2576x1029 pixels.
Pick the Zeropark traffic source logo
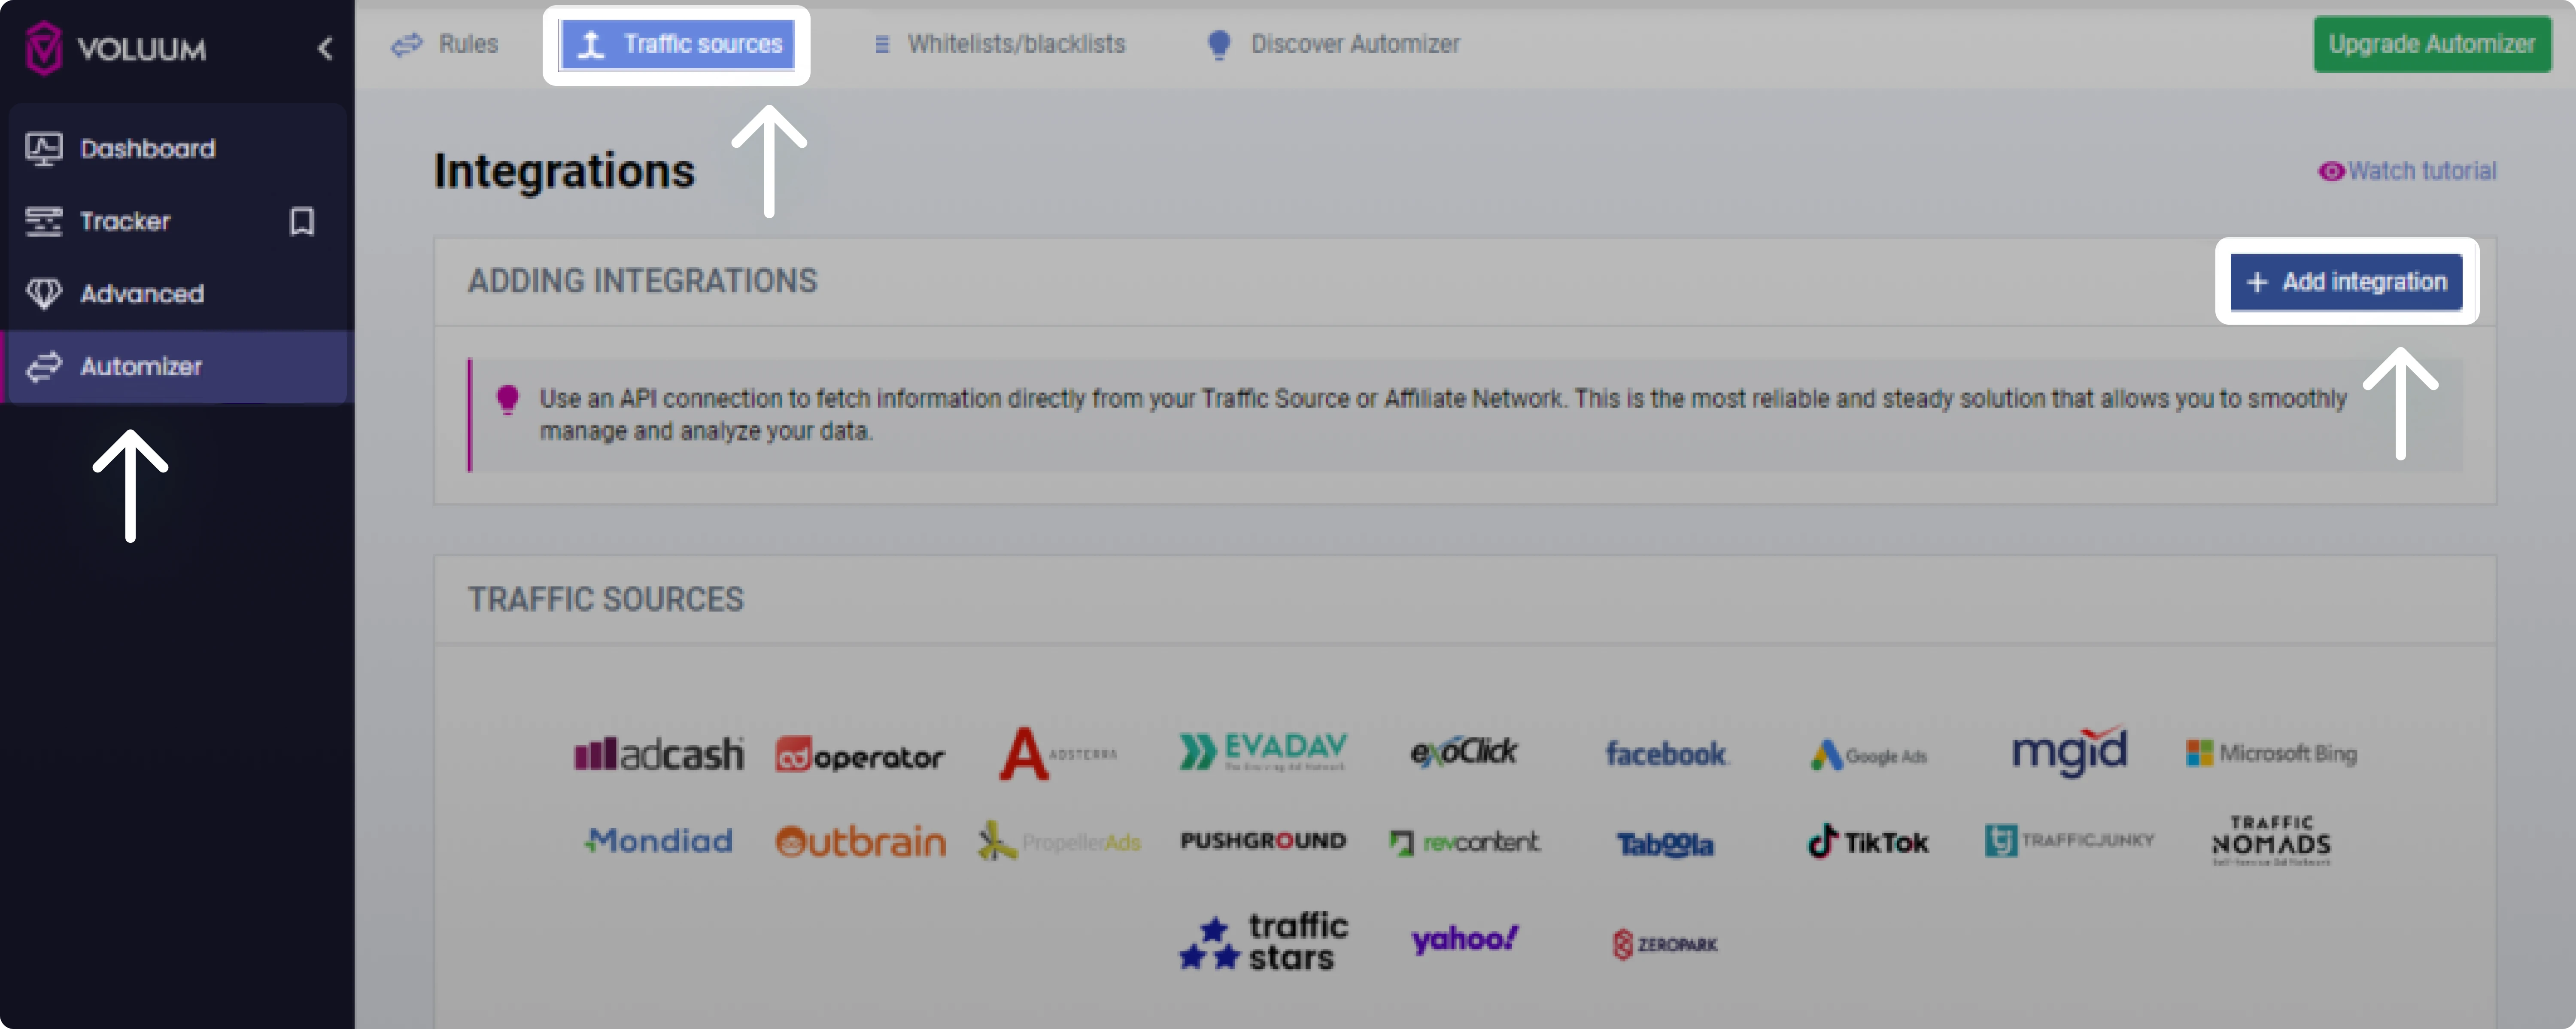click(x=1665, y=944)
